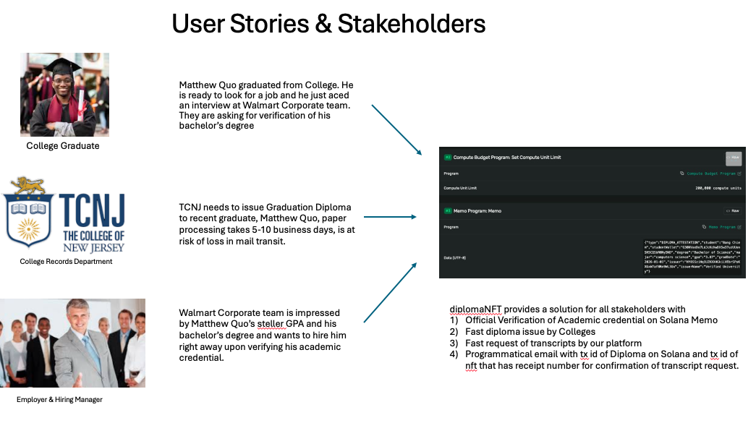
Task: Click the paragraph starting 'Matthew Quo graduated'
Action: coord(266,106)
